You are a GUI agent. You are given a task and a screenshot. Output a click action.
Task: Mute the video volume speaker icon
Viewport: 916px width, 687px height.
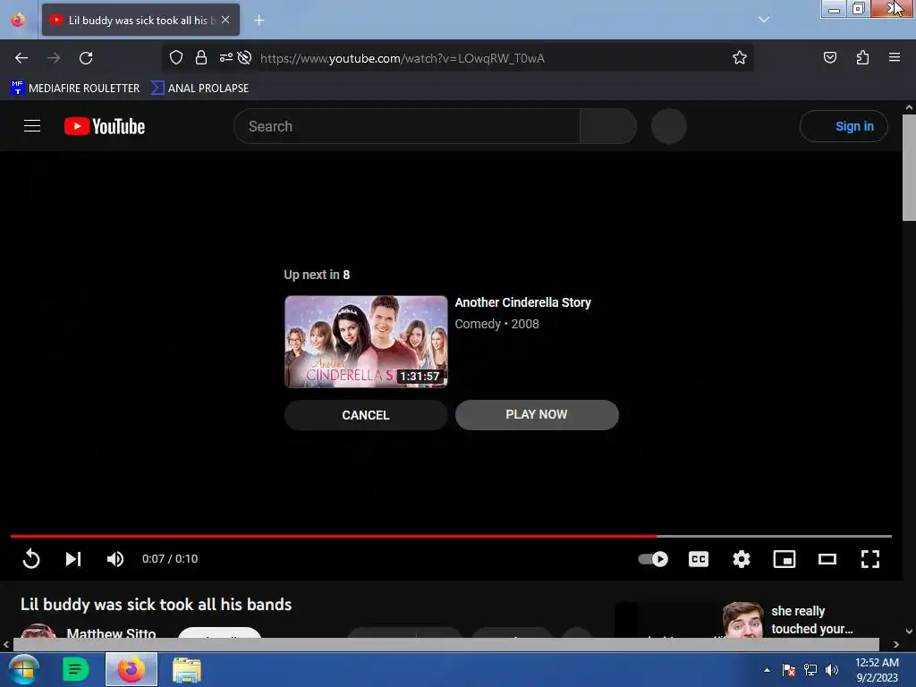point(115,559)
